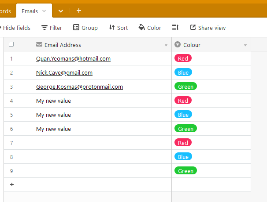This screenshot has height=202, width=267.
Task: Open George.Kosmas@protonmail.com email link
Action: [79, 87]
